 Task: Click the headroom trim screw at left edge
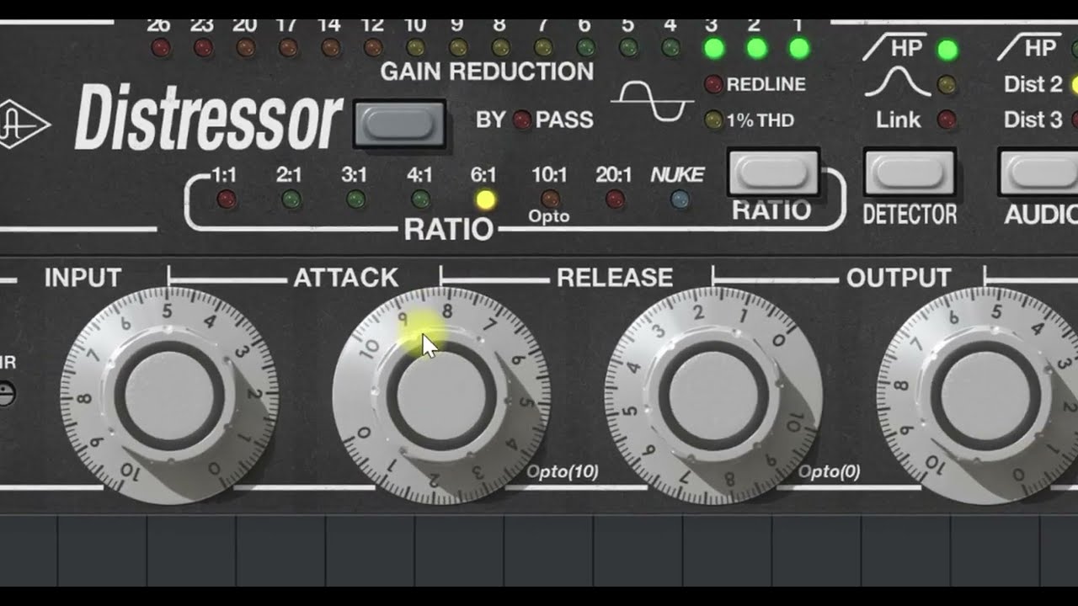tap(5, 394)
